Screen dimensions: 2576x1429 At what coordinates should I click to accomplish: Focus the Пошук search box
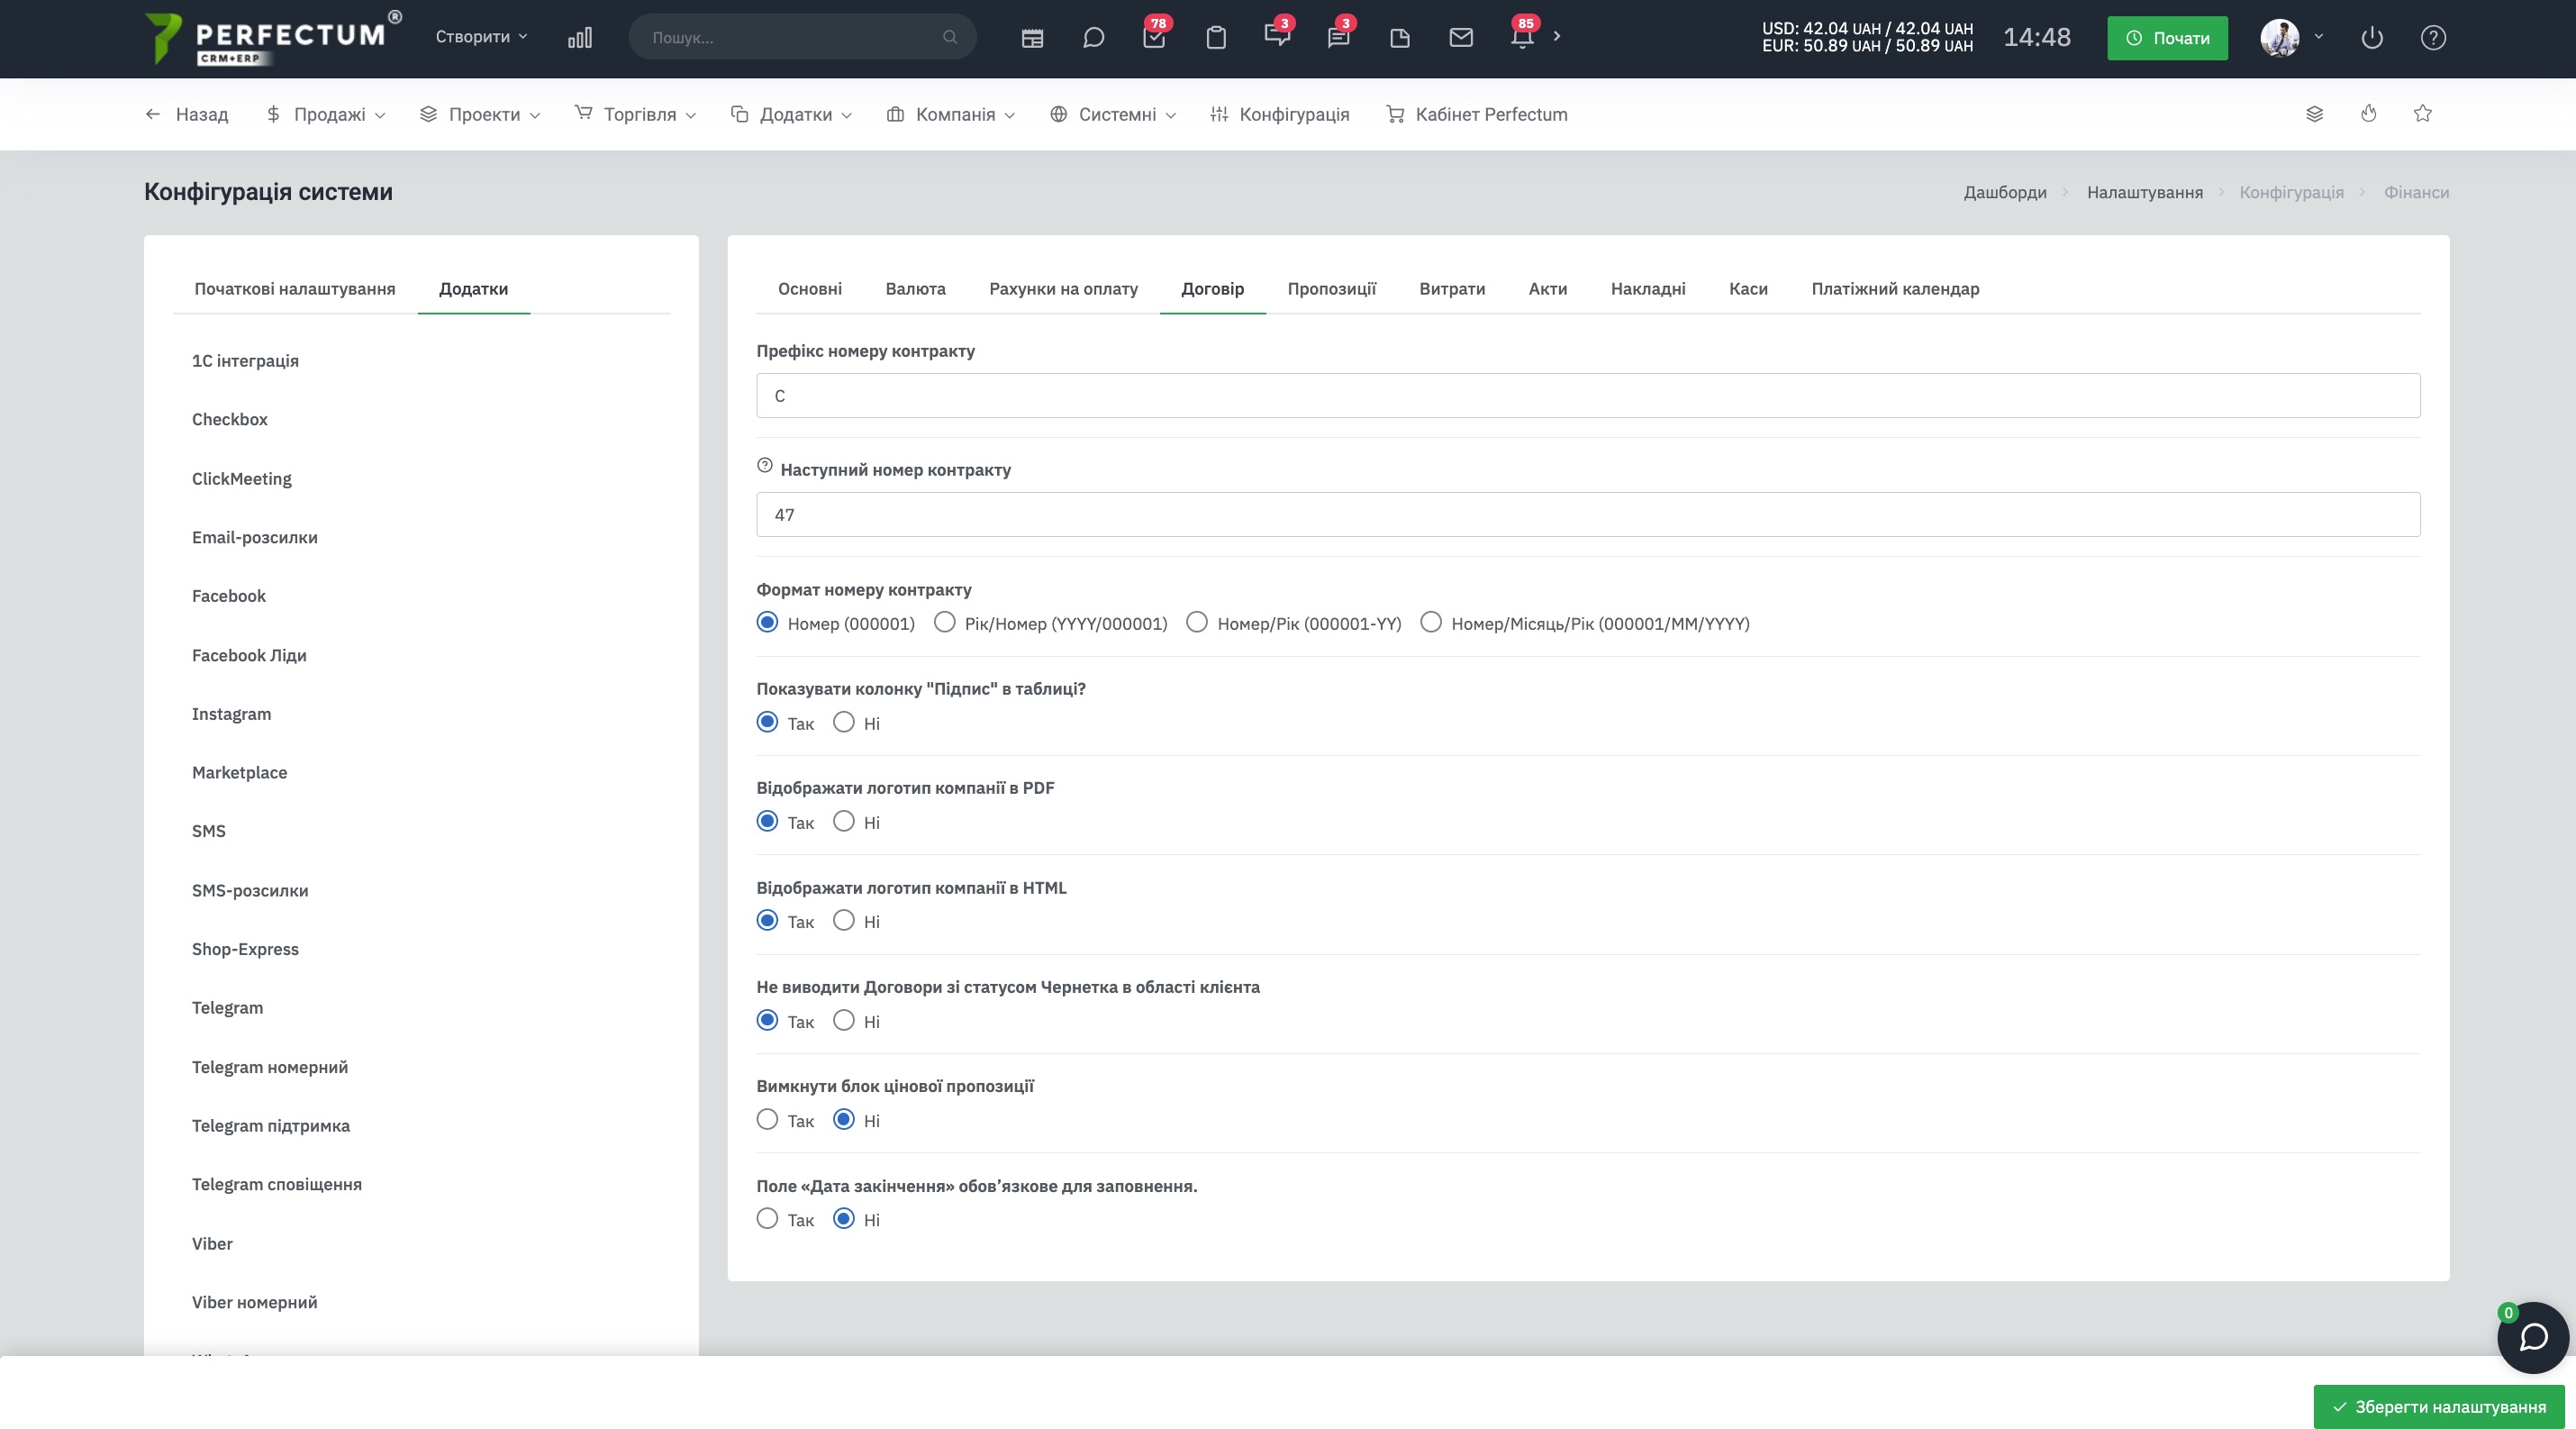coord(803,37)
